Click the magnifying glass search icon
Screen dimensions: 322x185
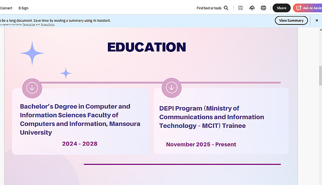[226, 8]
